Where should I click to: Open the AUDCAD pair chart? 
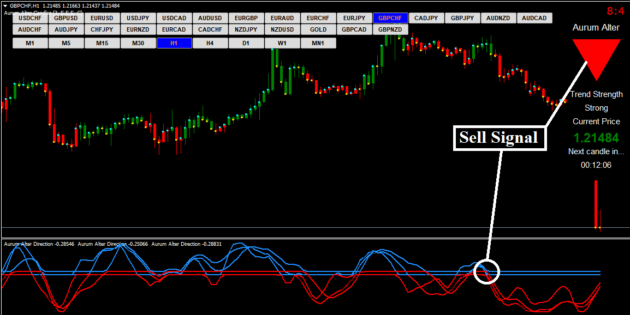click(534, 18)
